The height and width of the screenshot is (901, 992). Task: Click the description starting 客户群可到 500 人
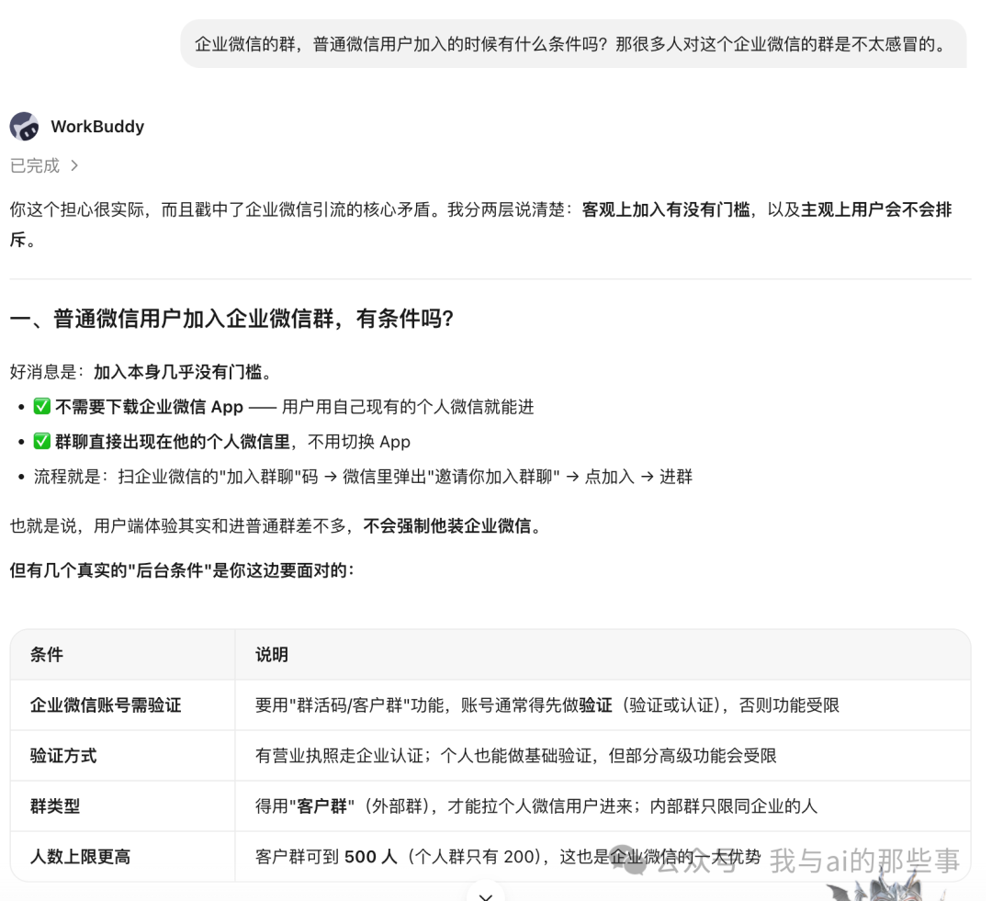(x=508, y=857)
